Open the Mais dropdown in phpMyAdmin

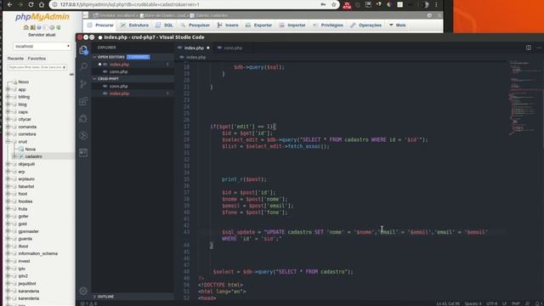[x=397, y=25]
